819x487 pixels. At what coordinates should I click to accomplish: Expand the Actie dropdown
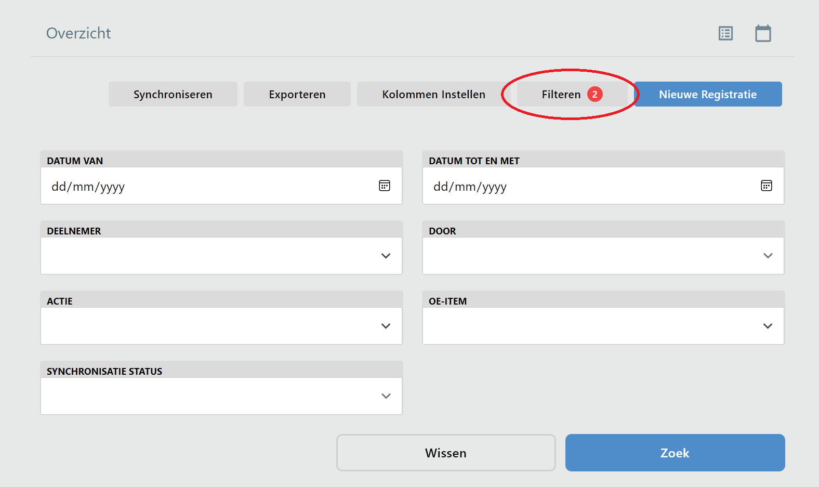(221, 326)
